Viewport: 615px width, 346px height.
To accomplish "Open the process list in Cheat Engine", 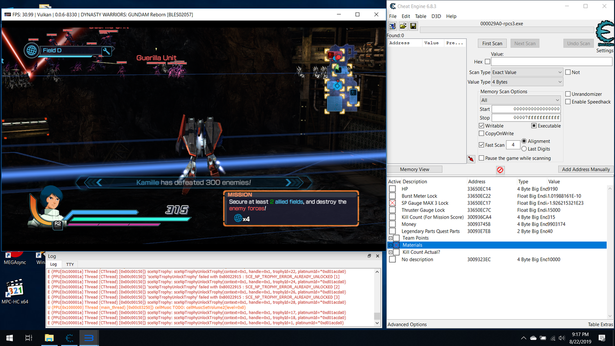I will [393, 25].
